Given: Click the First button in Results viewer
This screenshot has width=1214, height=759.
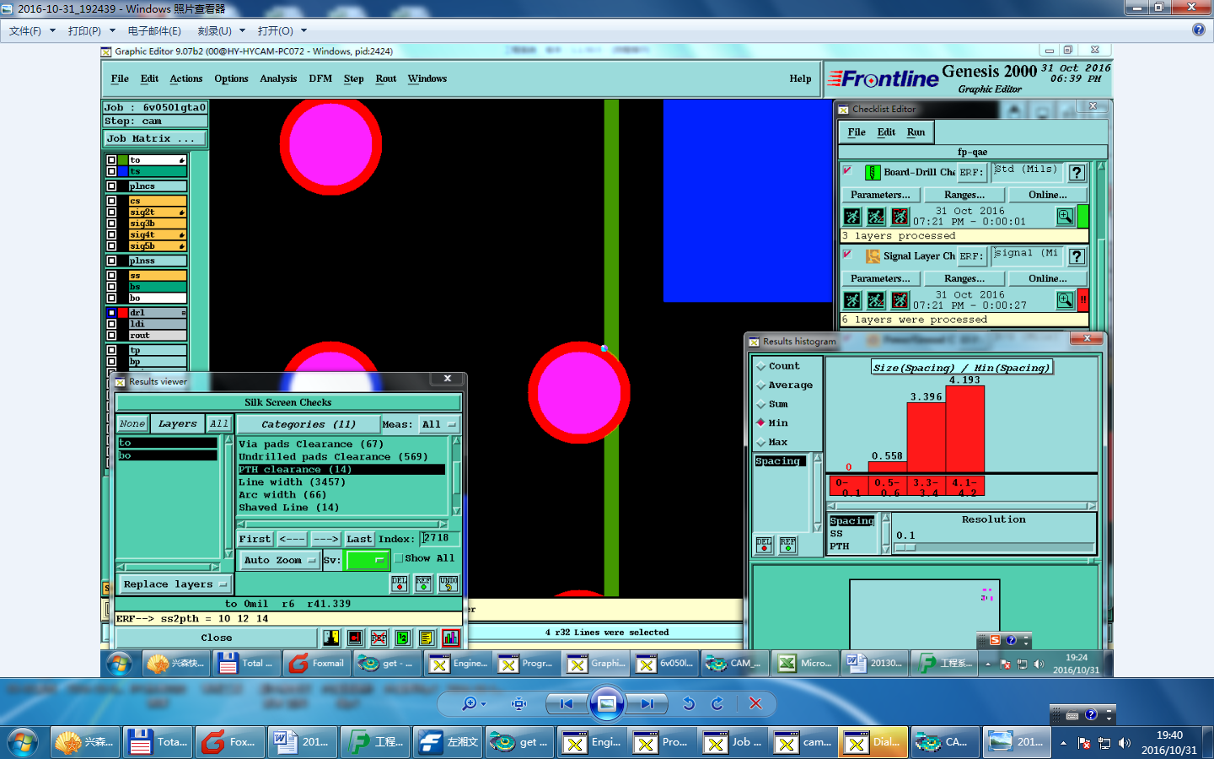Looking at the screenshot, I should (x=255, y=539).
